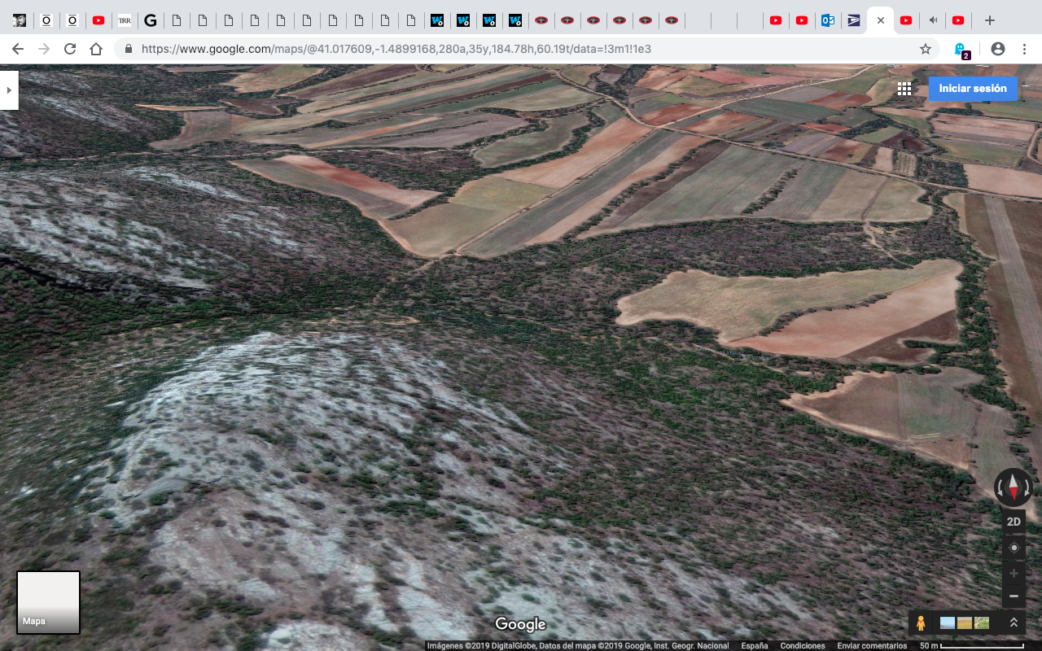Switch to the tab with speaker audio icon
This screenshot has height=651, width=1042.
(x=932, y=20)
